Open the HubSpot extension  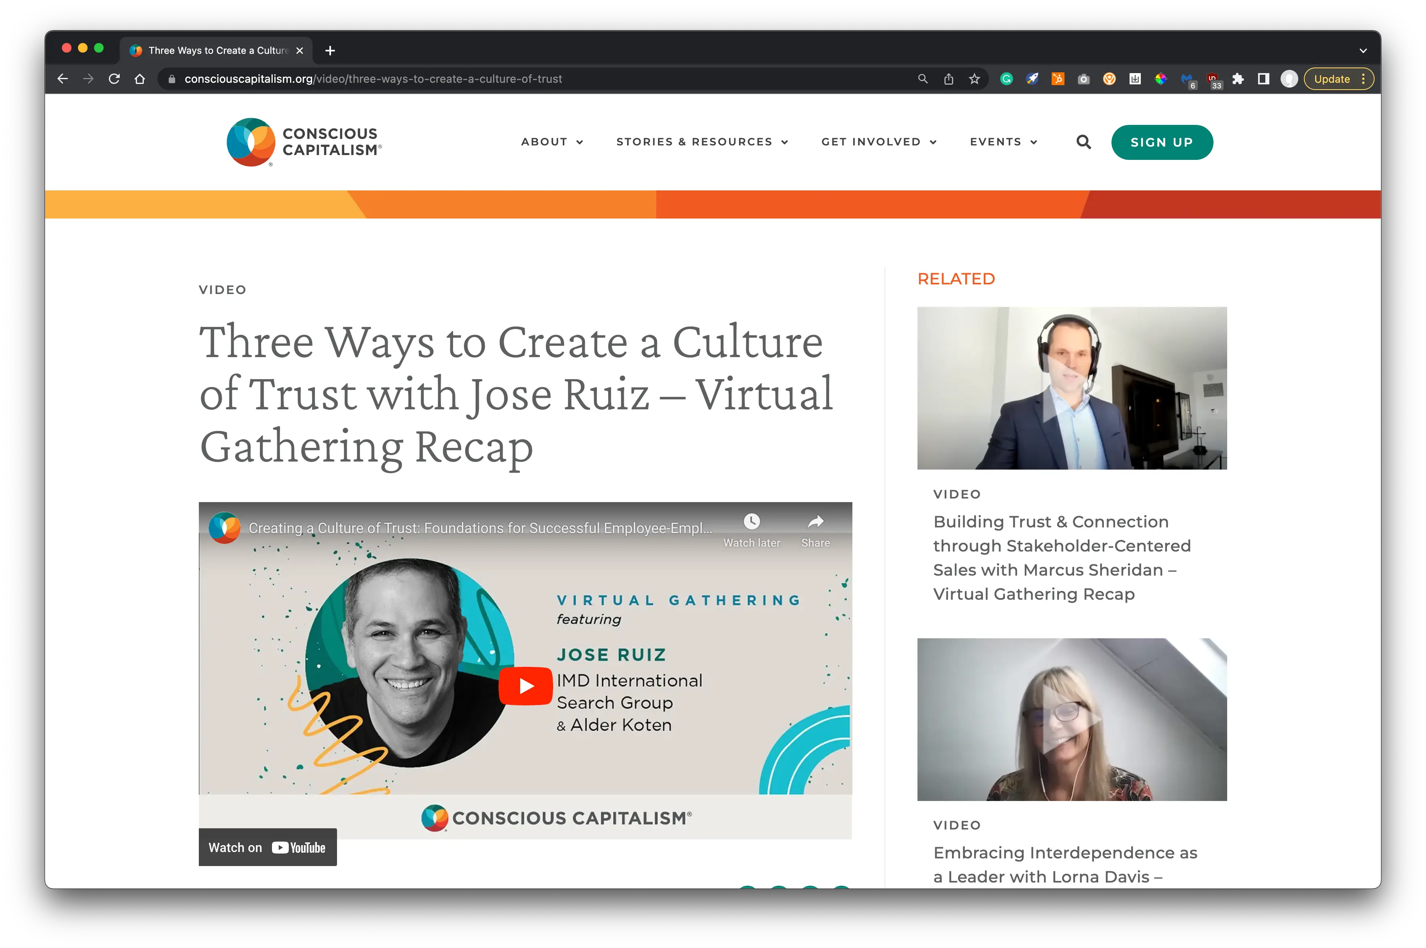(x=1058, y=79)
